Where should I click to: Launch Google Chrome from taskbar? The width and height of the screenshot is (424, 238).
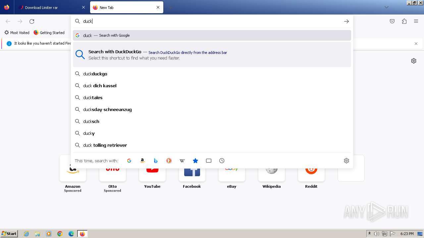[60, 234]
